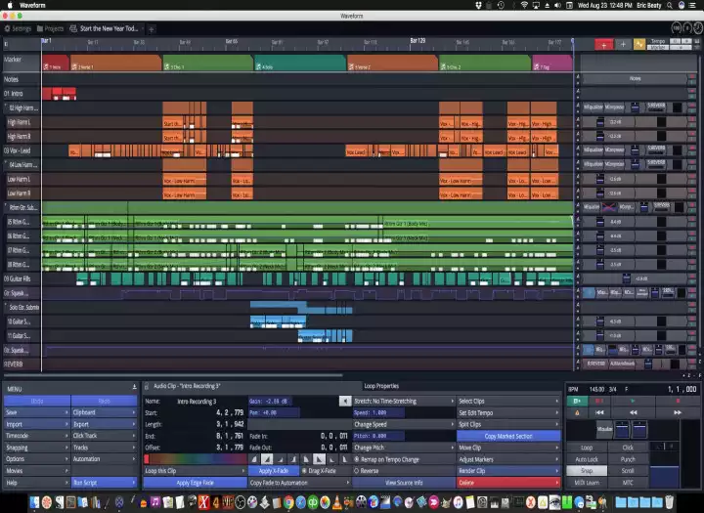Open the Settings tab gear icon
Screen dimensions: 704x513
pyautogui.click(x=7, y=28)
